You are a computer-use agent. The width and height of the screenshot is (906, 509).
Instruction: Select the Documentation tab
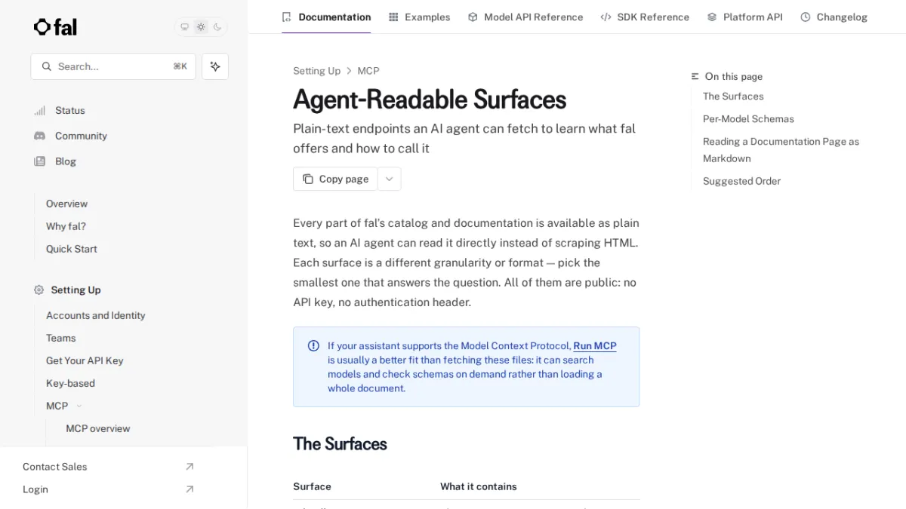click(x=326, y=17)
